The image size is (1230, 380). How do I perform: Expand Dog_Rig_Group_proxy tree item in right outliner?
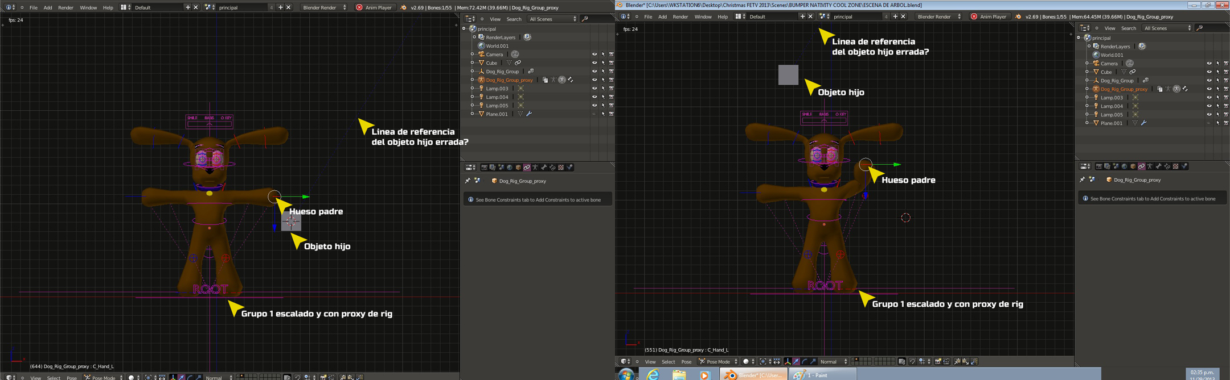[1087, 89]
